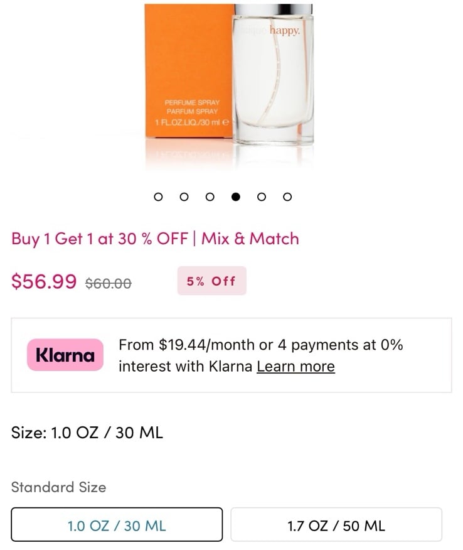Click the filled active carousel dot
This screenshot has width=463, height=550.
[x=236, y=197]
